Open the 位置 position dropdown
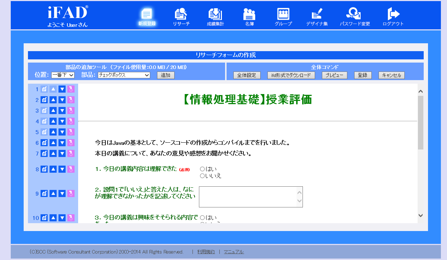 (x=63, y=75)
